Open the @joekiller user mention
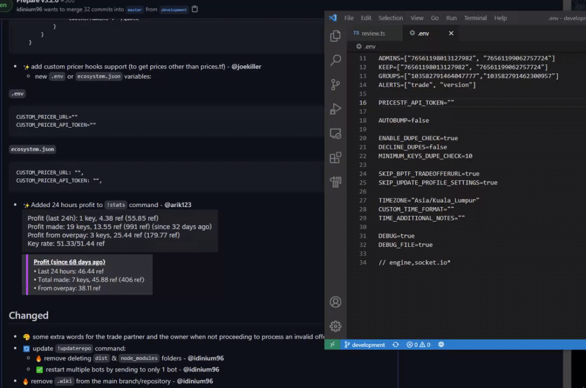The width and height of the screenshot is (586, 388). click(x=246, y=67)
